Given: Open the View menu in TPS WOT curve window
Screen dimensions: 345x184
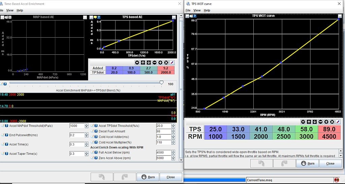Looking at the screenshot, I should tap(197, 10).
